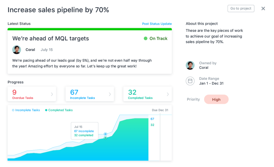Expand Incomplete Tasks with the chevron arrow
The image size is (274, 167).
click(x=110, y=94)
